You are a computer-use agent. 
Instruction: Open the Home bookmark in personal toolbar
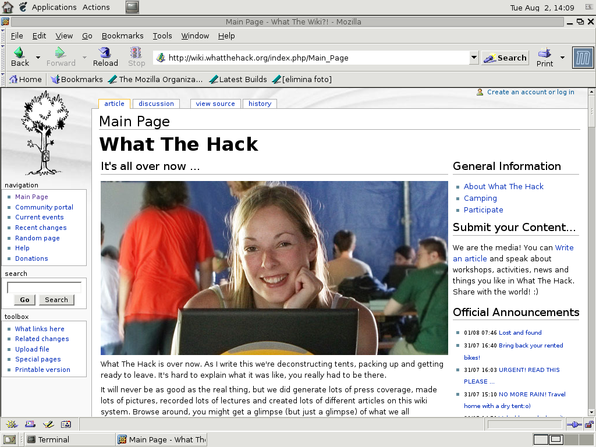point(26,79)
